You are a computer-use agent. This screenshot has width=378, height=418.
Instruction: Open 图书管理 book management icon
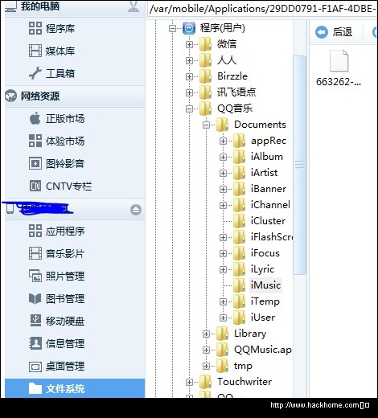[x=35, y=298]
